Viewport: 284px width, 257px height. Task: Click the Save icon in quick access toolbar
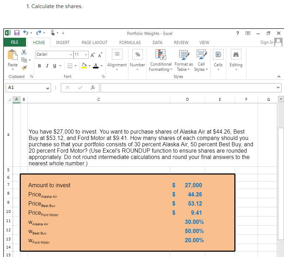[x=17, y=33]
